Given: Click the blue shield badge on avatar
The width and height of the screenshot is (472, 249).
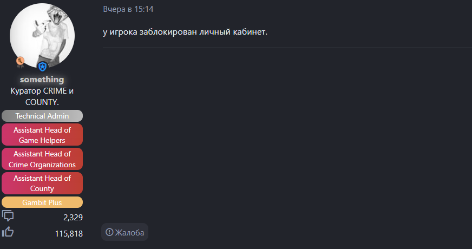Looking at the screenshot, I should coord(42,66).
